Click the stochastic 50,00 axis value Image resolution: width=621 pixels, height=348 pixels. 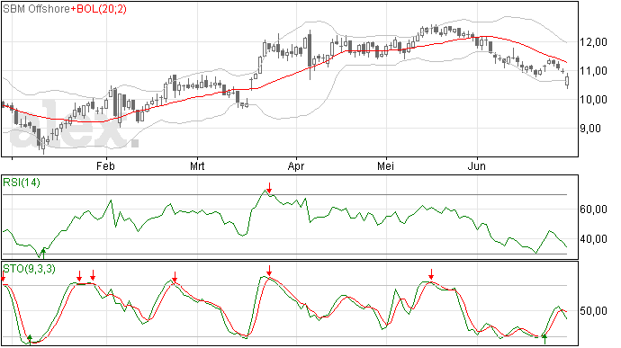pyautogui.click(x=593, y=311)
